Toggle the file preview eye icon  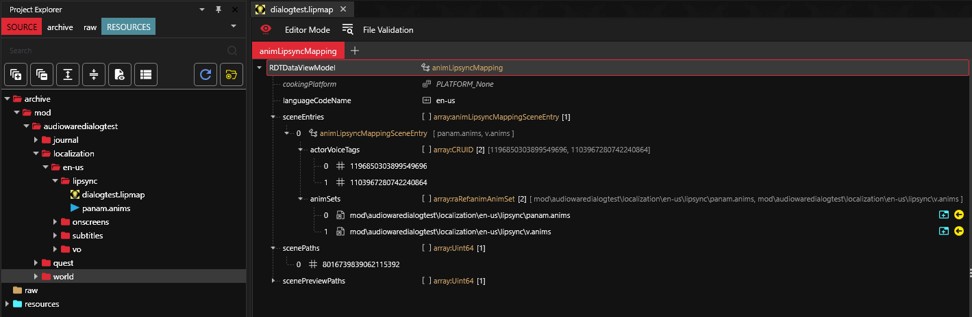[120, 74]
